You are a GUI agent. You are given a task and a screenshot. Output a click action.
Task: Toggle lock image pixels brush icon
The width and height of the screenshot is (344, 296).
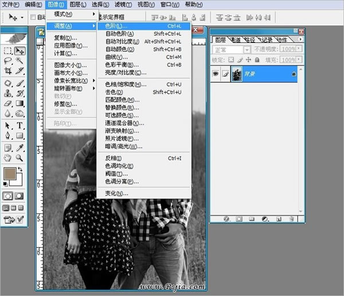(x=240, y=60)
